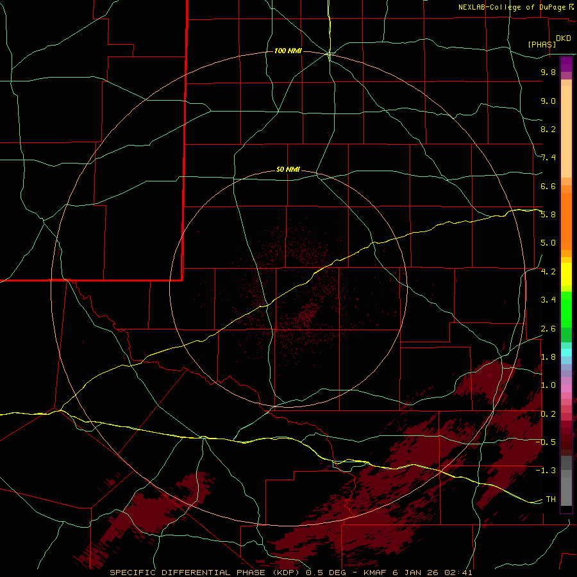Viewport: 577px width, 577px height.
Task: Click the 3.4 scale value
Action: [548, 300]
